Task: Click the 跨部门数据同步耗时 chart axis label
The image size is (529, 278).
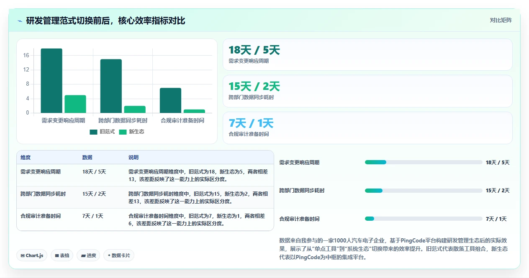Action: tap(123, 120)
